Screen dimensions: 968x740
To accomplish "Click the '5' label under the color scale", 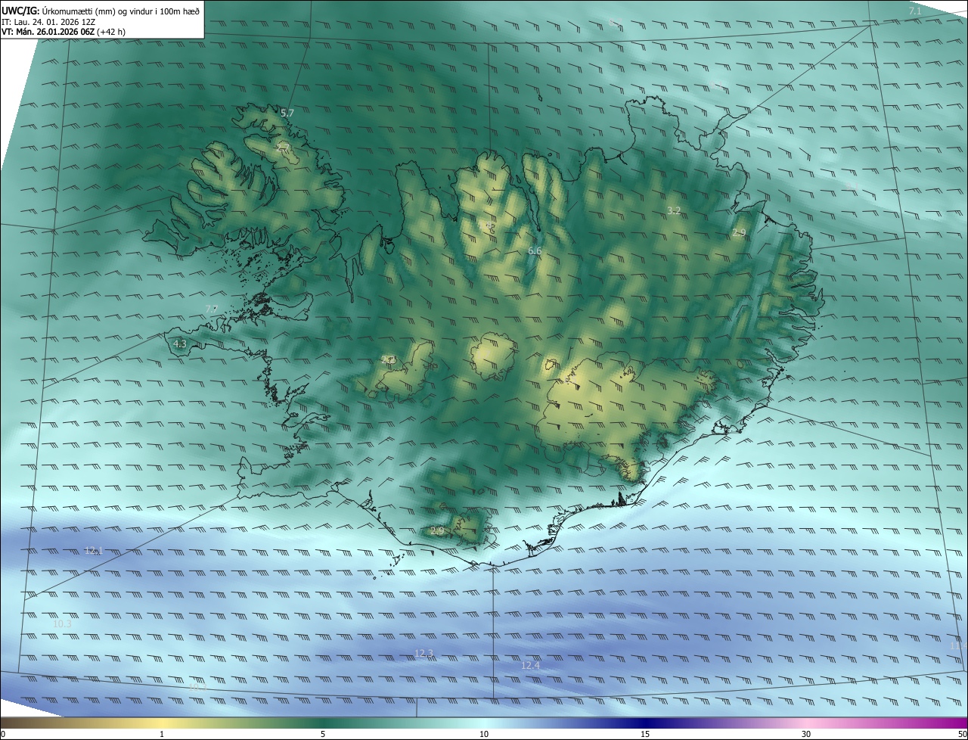I will (323, 734).
